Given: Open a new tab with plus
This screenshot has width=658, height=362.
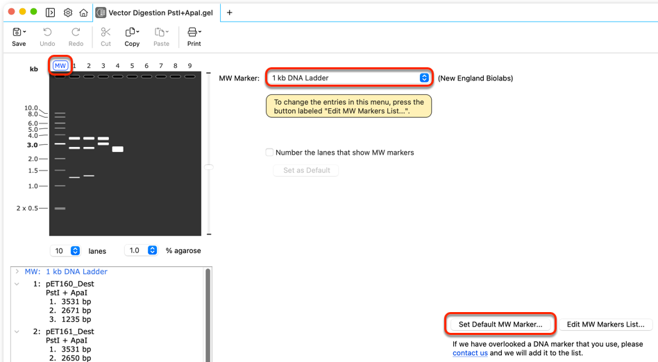Looking at the screenshot, I should pos(230,12).
